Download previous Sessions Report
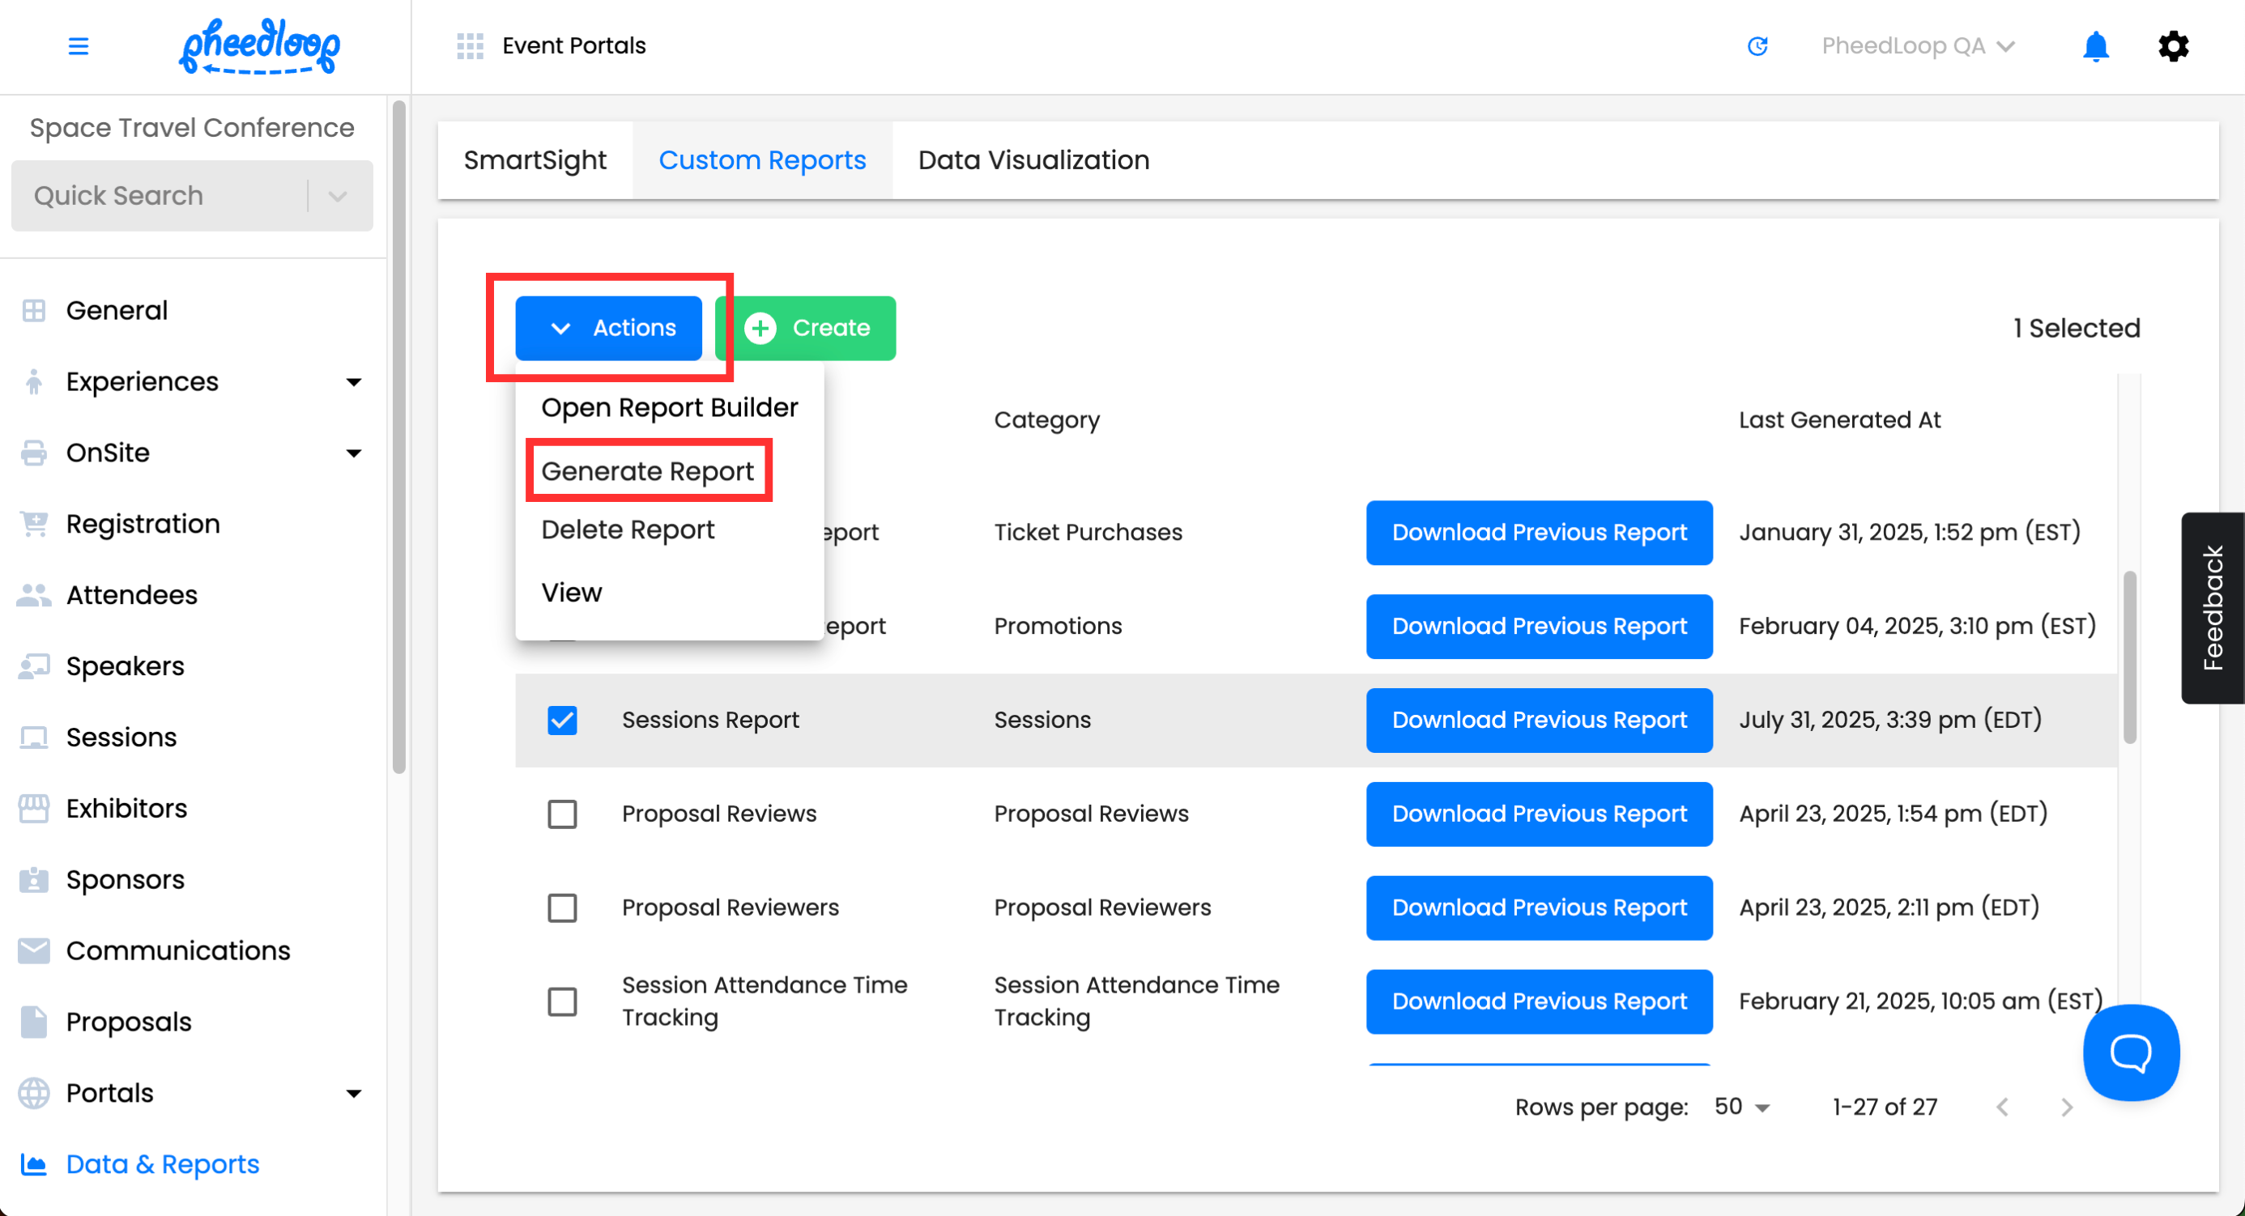This screenshot has width=2245, height=1216. [1539, 721]
